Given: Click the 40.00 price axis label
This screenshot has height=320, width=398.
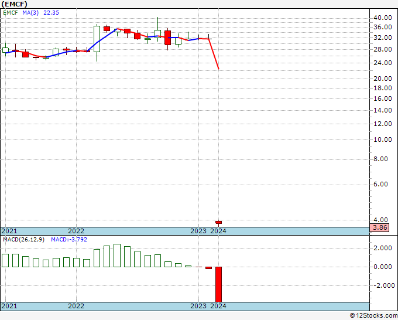Looking at the screenshot, I should (383, 18).
